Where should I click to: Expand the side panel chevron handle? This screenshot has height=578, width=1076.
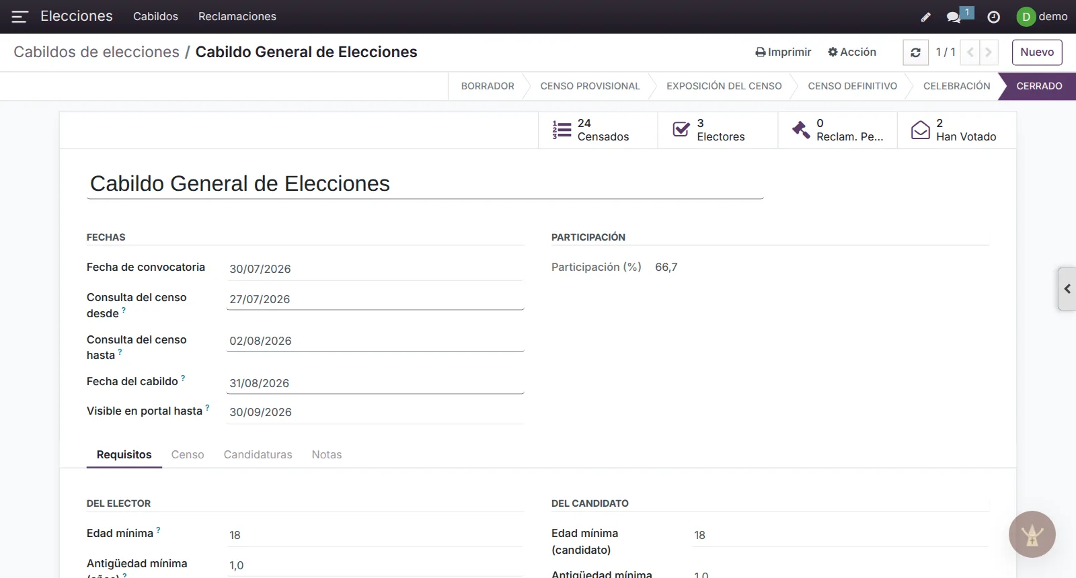click(1067, 289)
